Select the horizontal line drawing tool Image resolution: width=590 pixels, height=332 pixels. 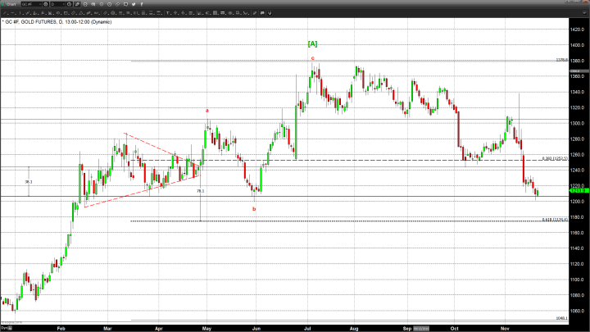point(12,13)
